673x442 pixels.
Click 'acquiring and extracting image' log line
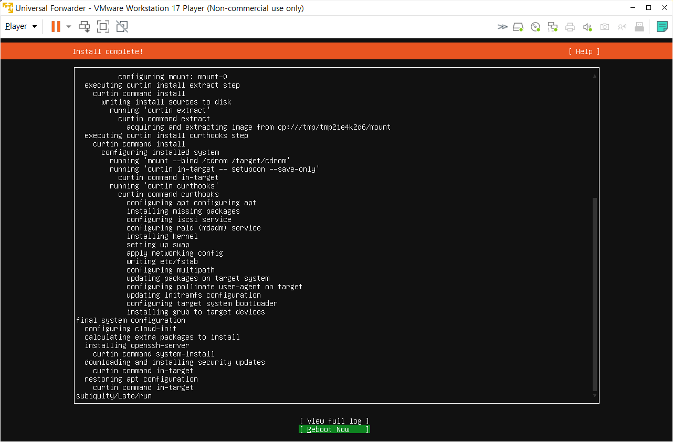[x=259, y=127]
